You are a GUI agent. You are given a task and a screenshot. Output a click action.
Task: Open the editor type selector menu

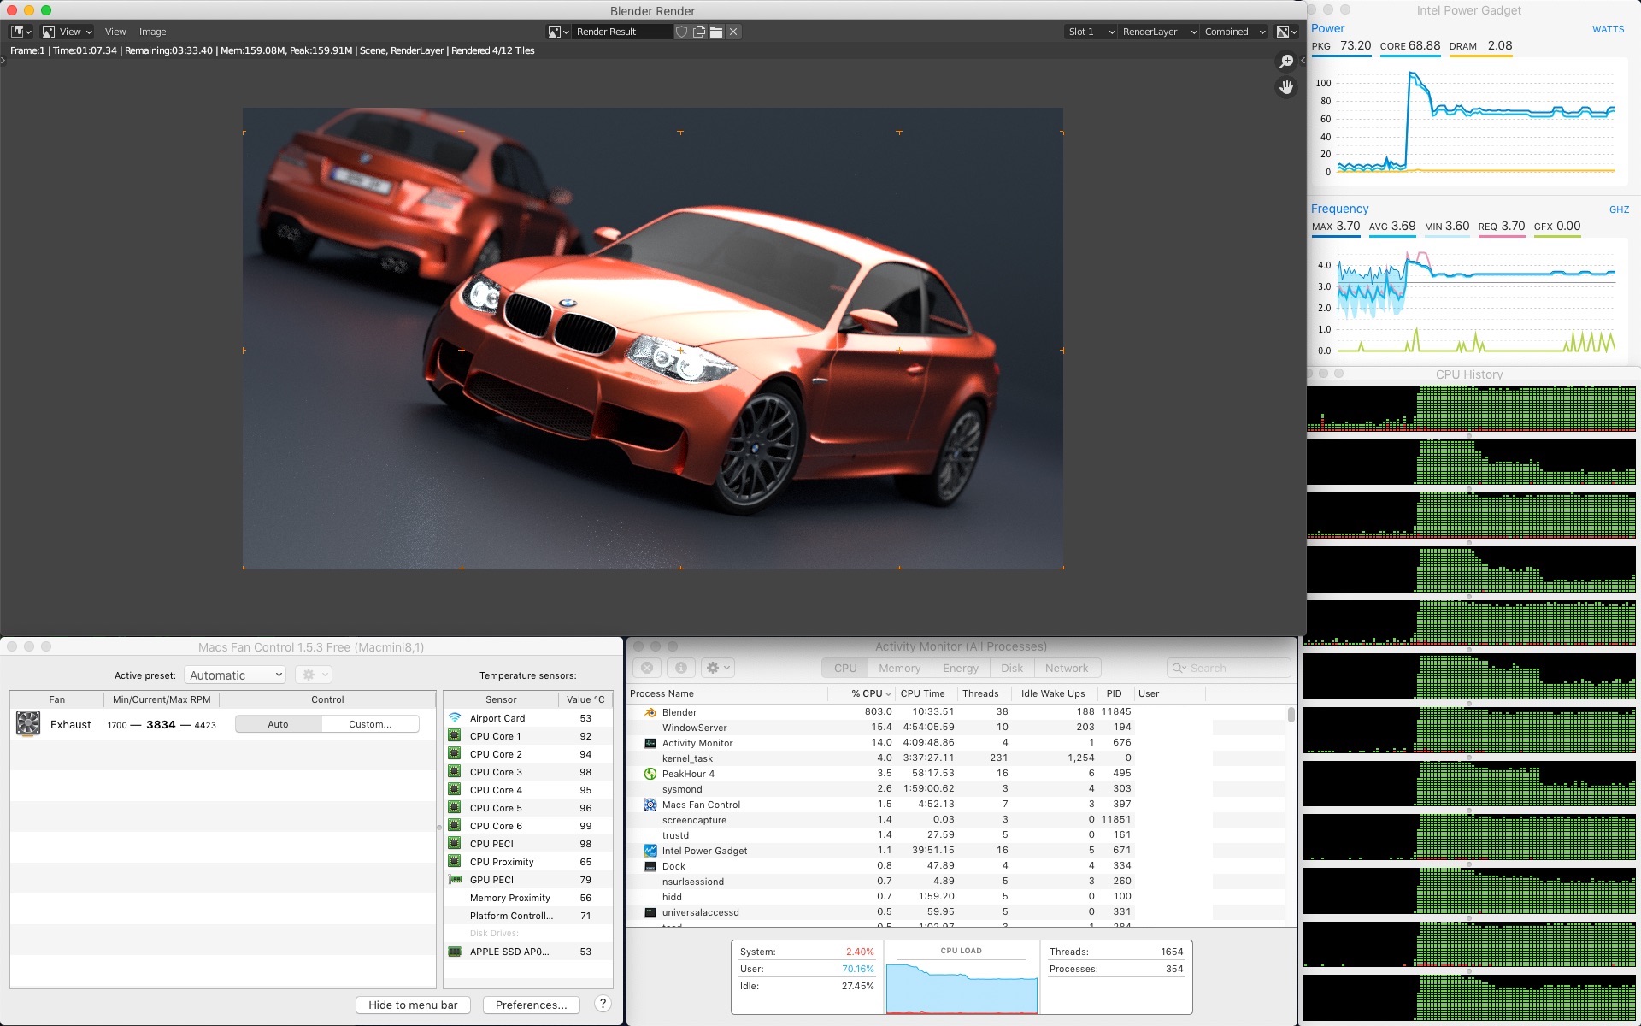21,32
